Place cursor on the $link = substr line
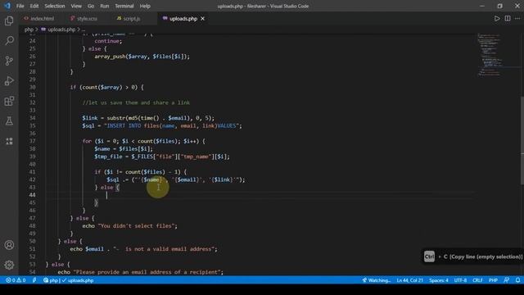 [148, 118]
